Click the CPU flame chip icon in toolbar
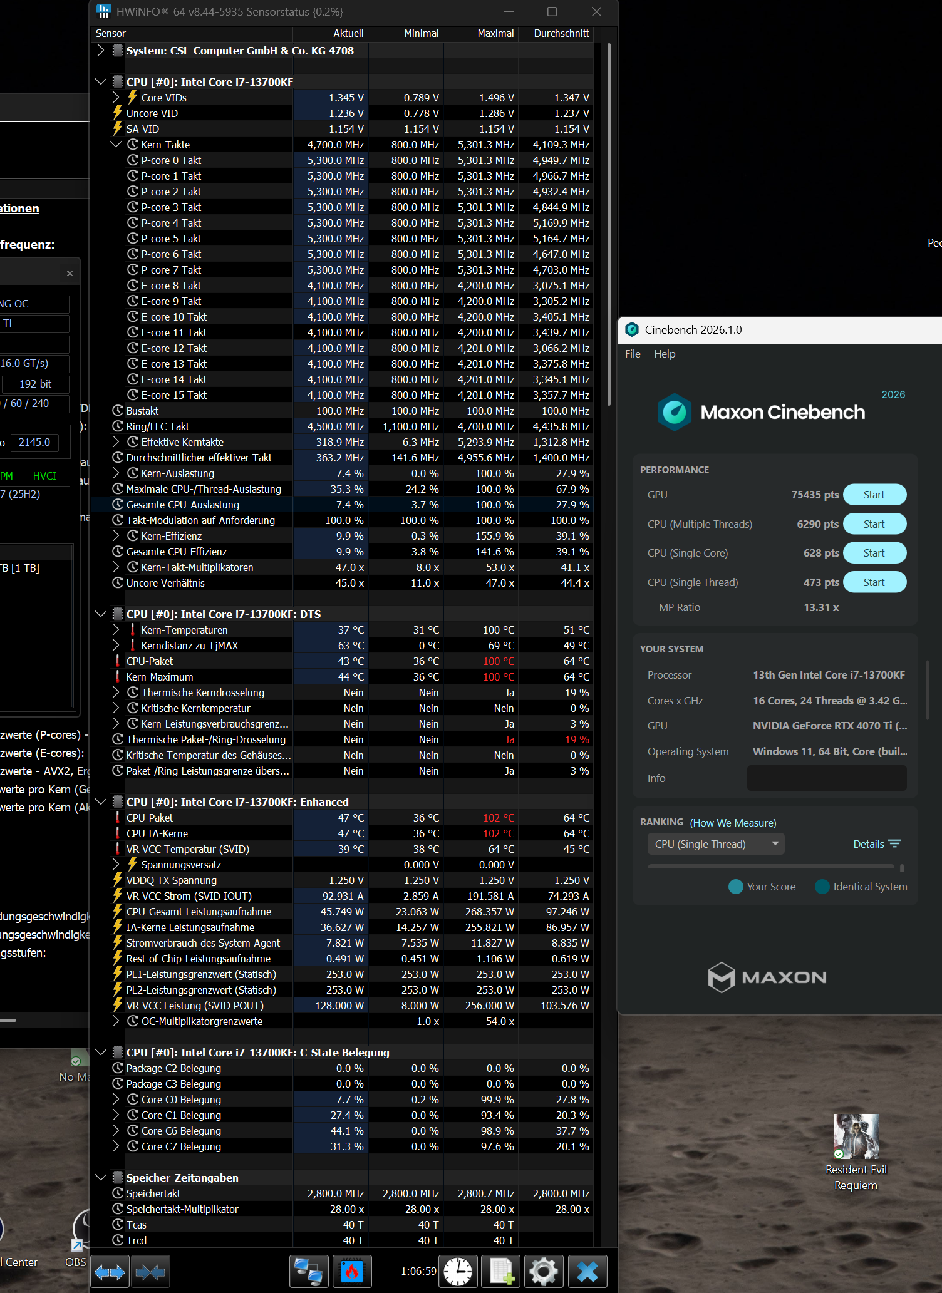 click(352, 1272)
